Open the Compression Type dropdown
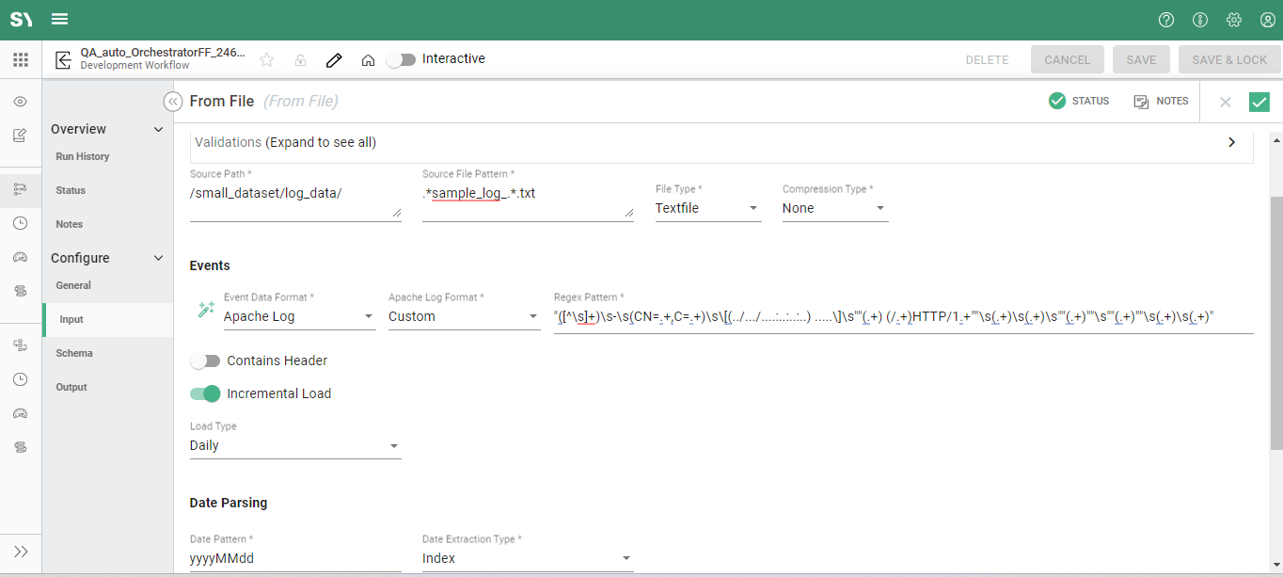The width and height of the screenshot is (1283, 577). (835, 208)
